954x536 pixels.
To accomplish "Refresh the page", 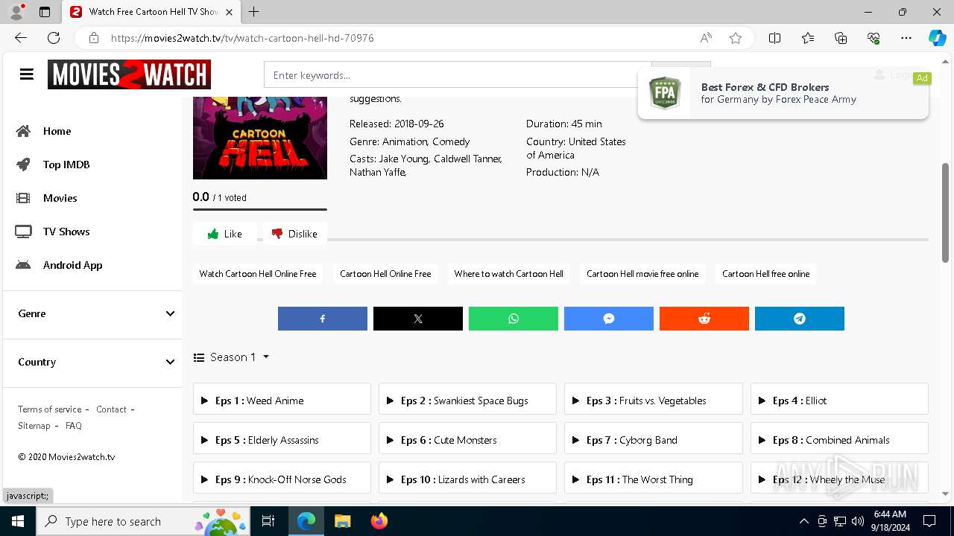I will [54, 38].
